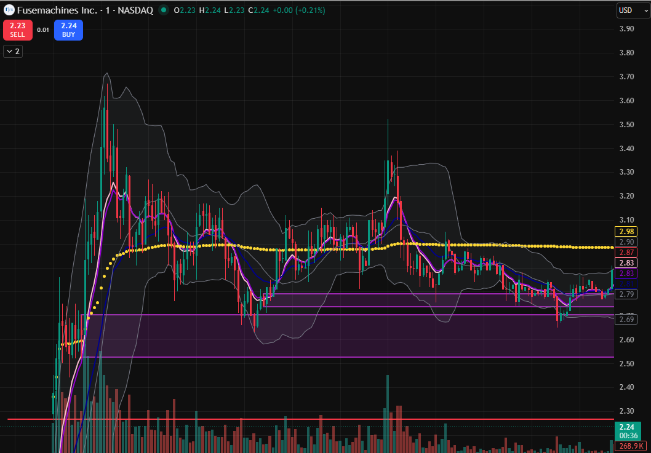Click the gray 2.79 price label
Screen dimensions: 651x453
tap(626, 294)
